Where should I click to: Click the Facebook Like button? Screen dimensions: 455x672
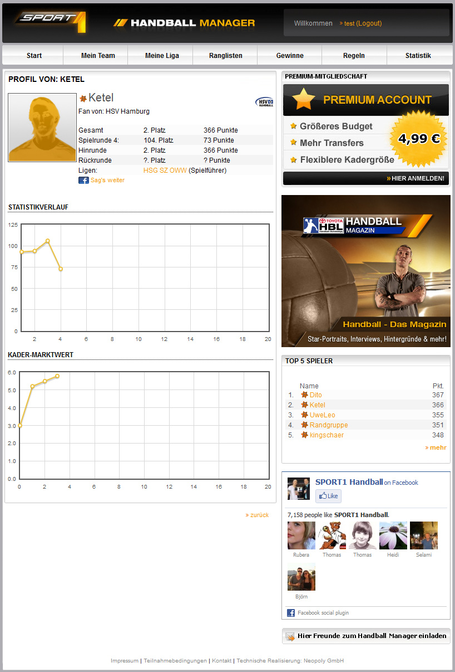pos(328,496)
